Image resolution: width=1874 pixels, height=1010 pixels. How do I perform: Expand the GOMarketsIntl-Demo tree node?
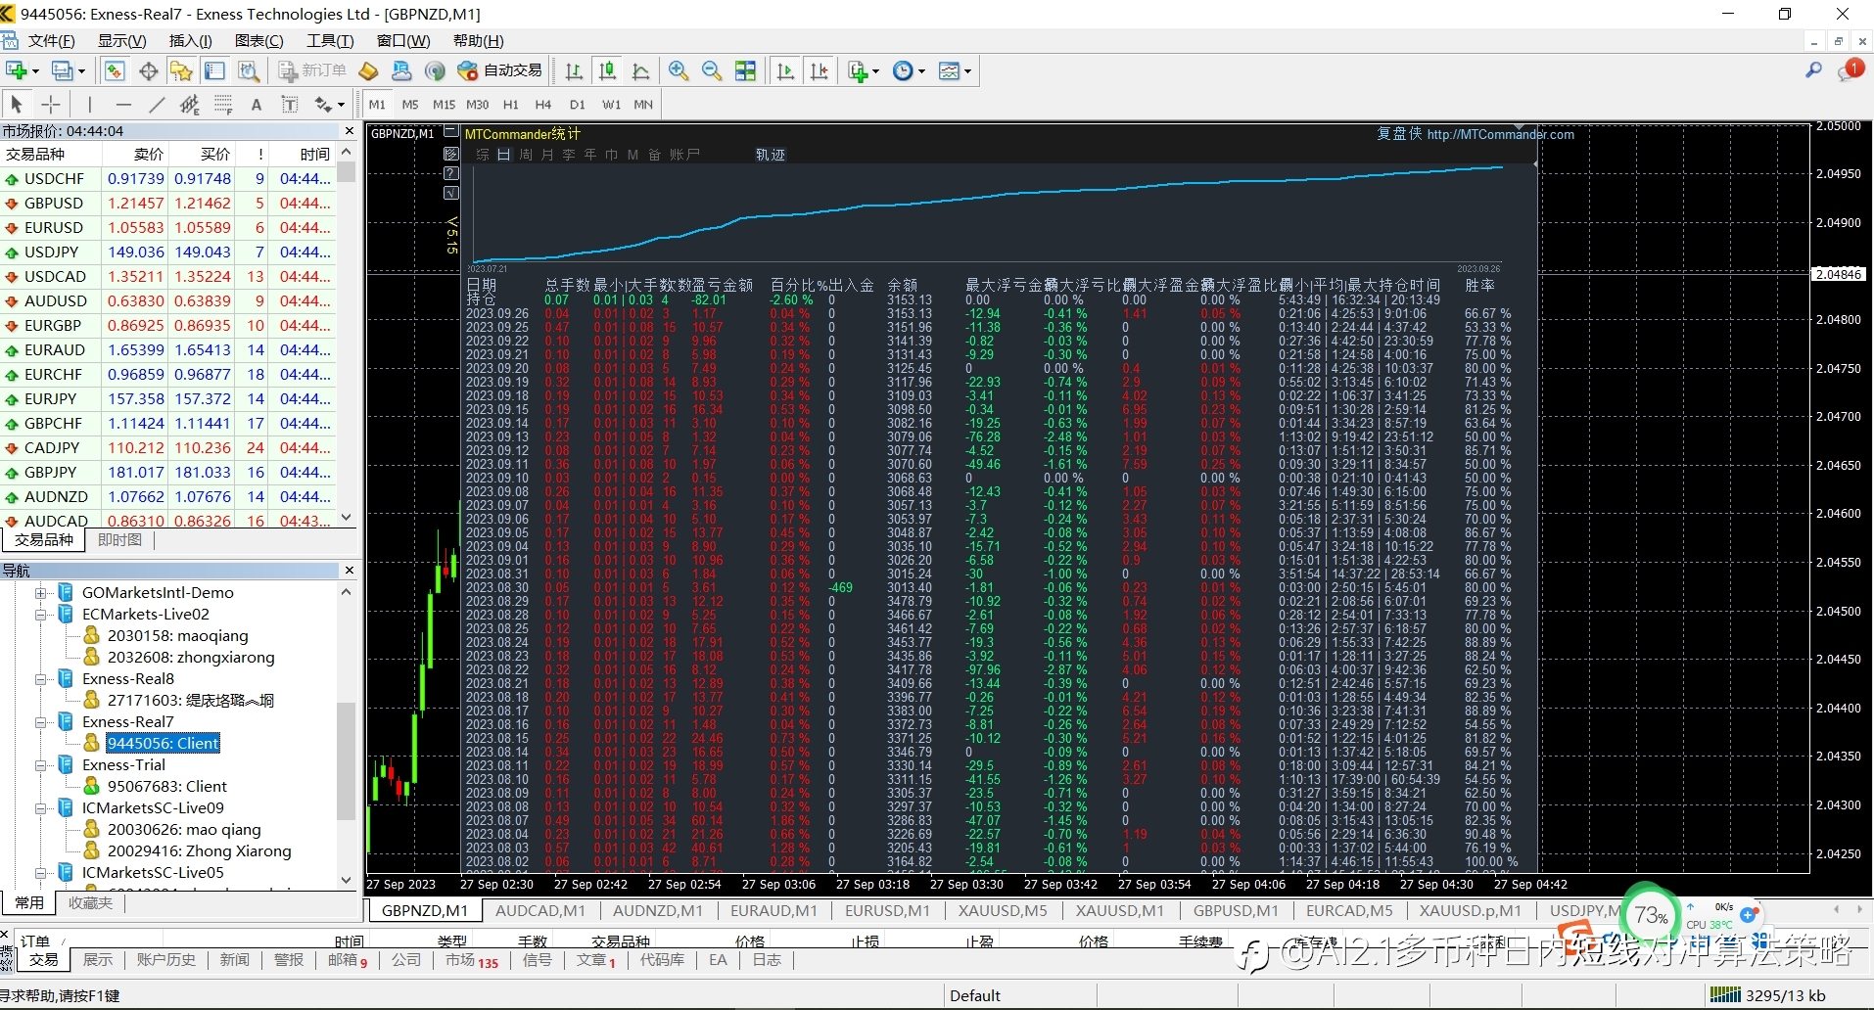[x=40, y=593]
